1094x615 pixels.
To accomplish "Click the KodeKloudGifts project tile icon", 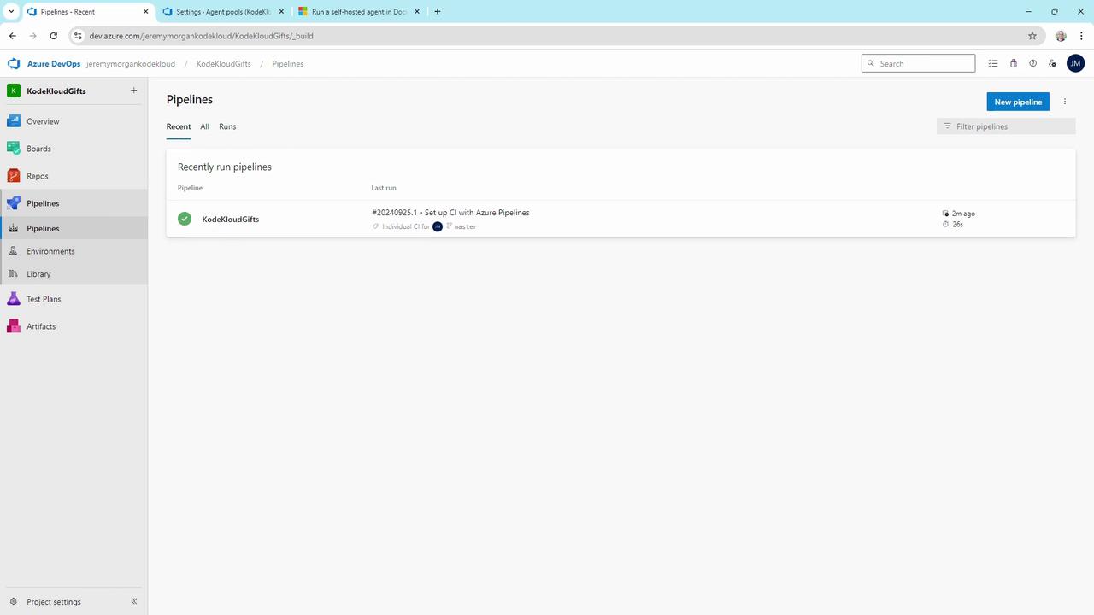I will 14,91.
